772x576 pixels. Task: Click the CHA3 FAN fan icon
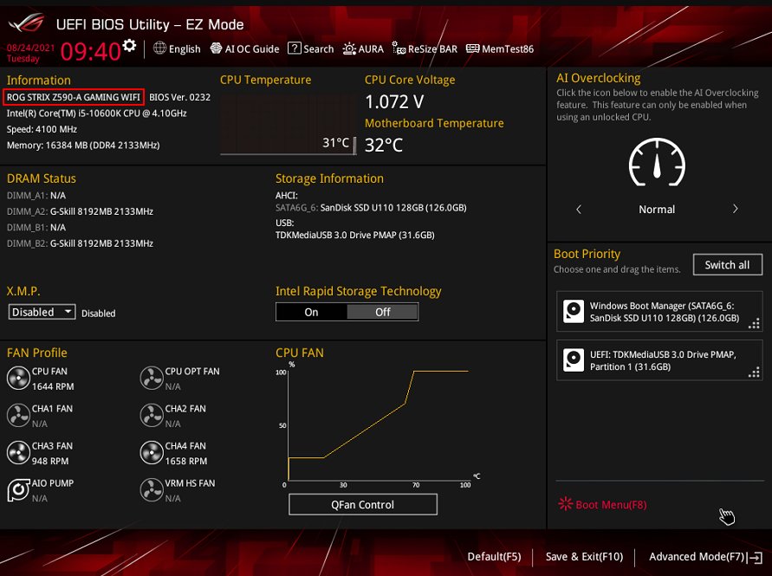pos(17,452)
